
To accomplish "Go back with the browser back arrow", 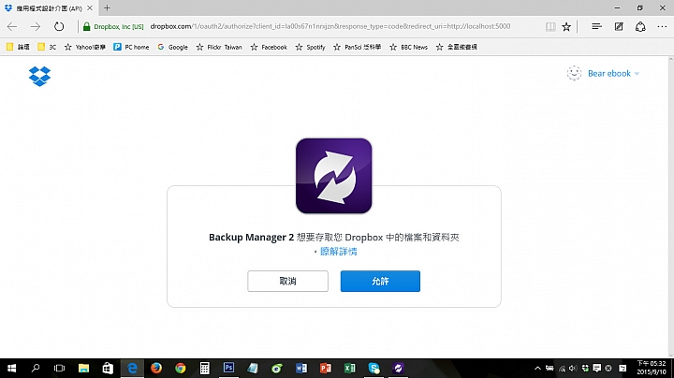I will click(12, 26).
